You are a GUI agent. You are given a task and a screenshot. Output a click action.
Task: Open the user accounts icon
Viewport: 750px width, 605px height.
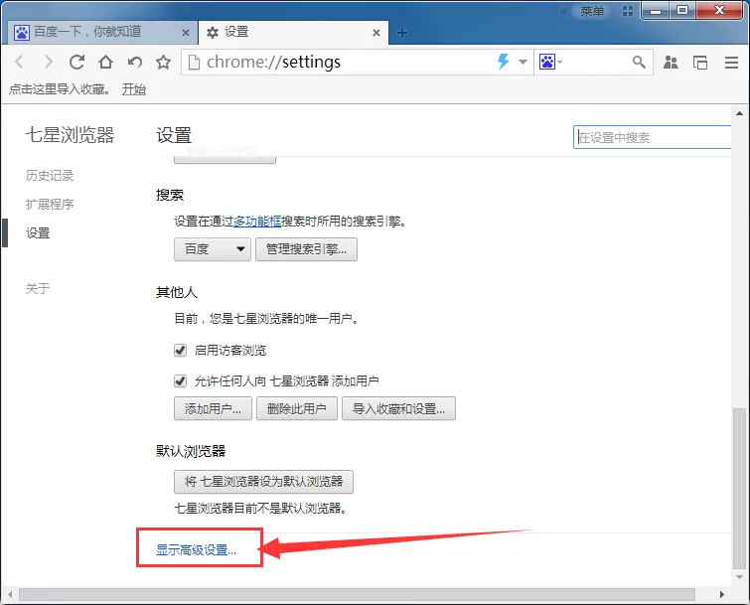671,63
